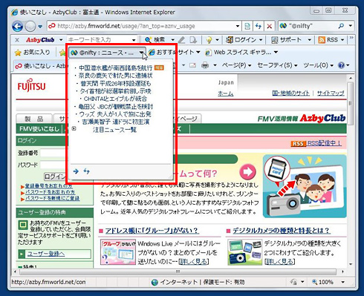Open アドレス帳に「グループ」がない？ article link
The image size is (364, 296).
point(152,231)
